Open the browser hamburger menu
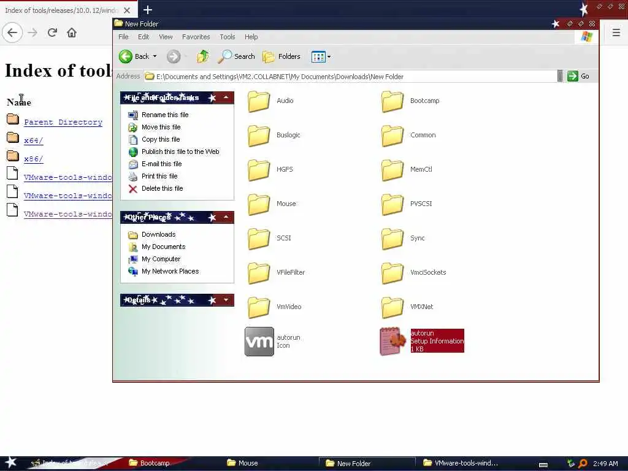The image size is (628, 471). (x=616, y=32)
